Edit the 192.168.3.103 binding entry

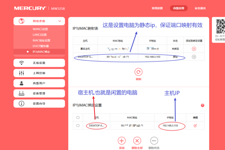coord(195,126)
